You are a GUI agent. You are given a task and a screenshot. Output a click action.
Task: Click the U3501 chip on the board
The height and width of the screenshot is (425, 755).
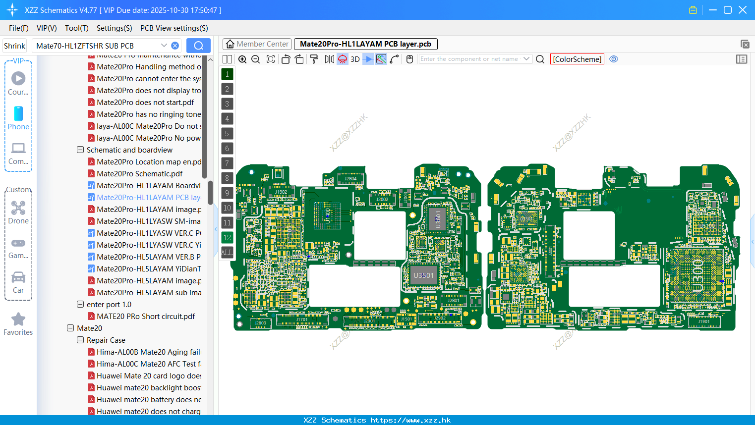point(423,275)
